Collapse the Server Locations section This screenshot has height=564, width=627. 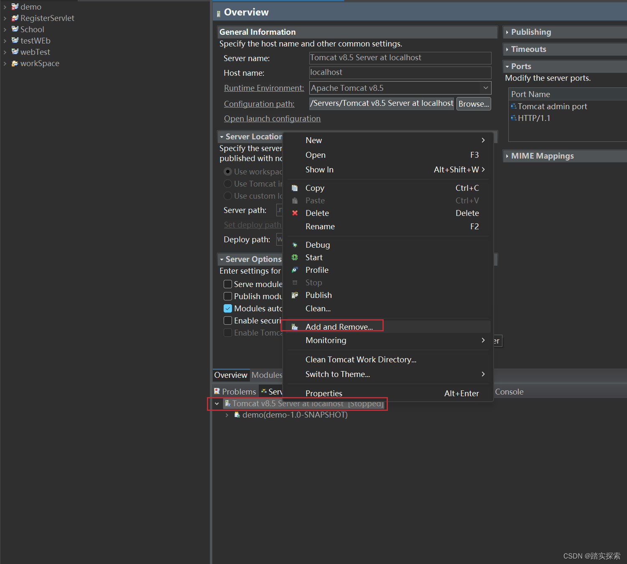(x=222, y=137)
